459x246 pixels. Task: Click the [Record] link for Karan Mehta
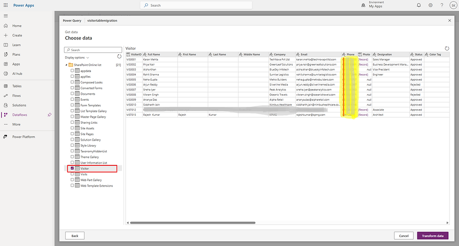(x=363, y=60)
